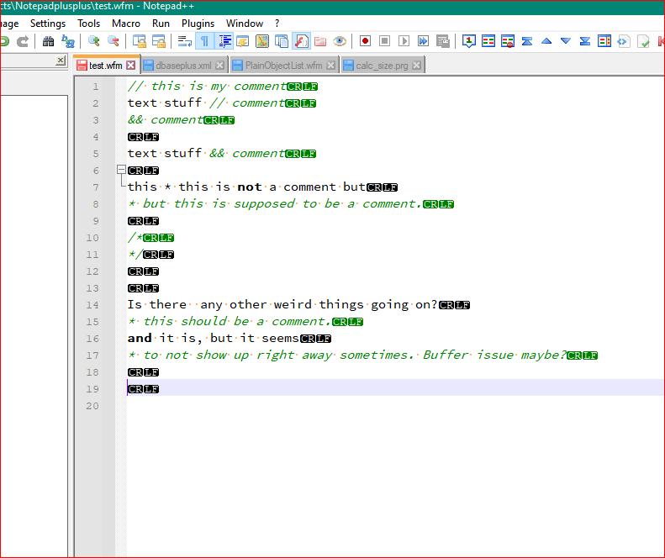Click the compare navigation bar icon

tap(604, 41)
